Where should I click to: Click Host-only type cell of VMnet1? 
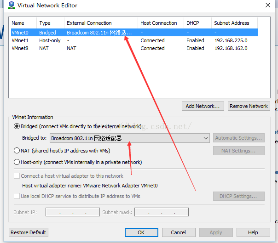[x=50, y=40]
